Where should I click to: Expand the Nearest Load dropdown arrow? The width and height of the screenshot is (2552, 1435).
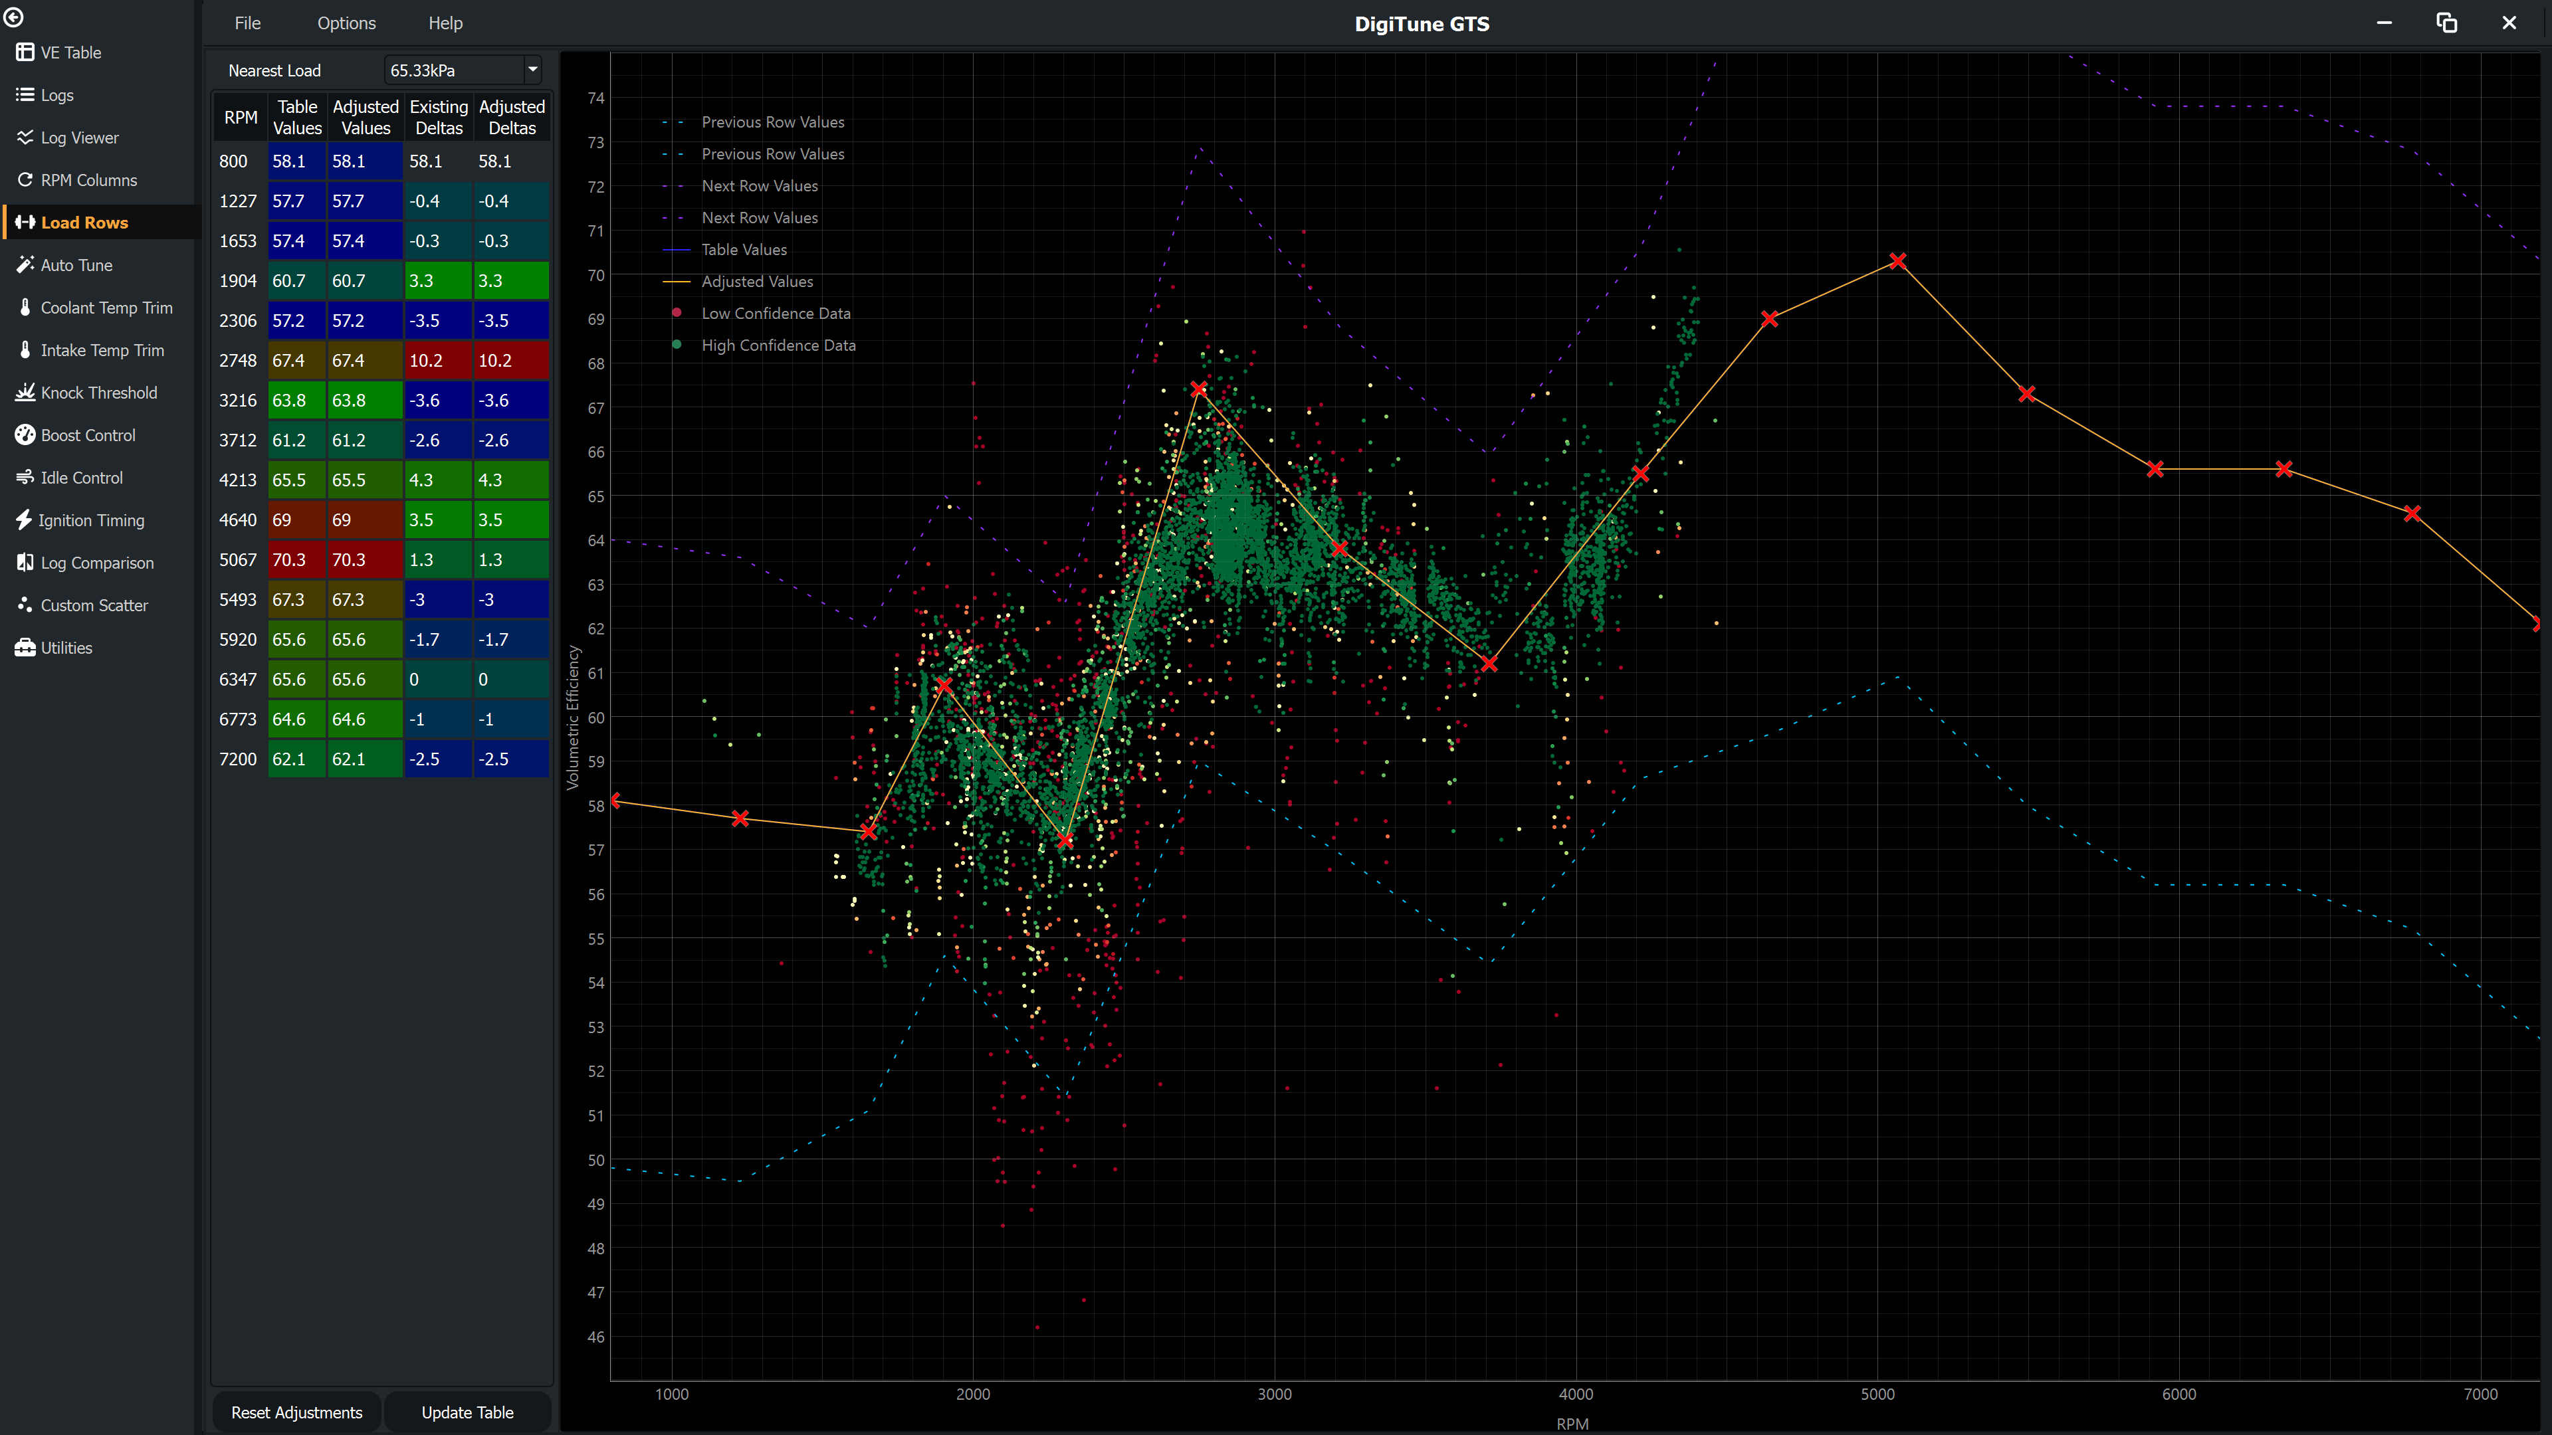(x=532, y=69)
